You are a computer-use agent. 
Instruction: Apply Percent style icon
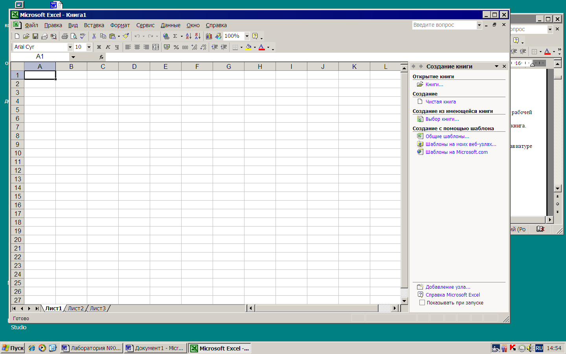[176, 47]
